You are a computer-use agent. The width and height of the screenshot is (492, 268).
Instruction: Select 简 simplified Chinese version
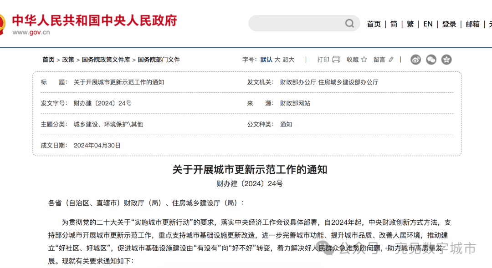[394, 24]
